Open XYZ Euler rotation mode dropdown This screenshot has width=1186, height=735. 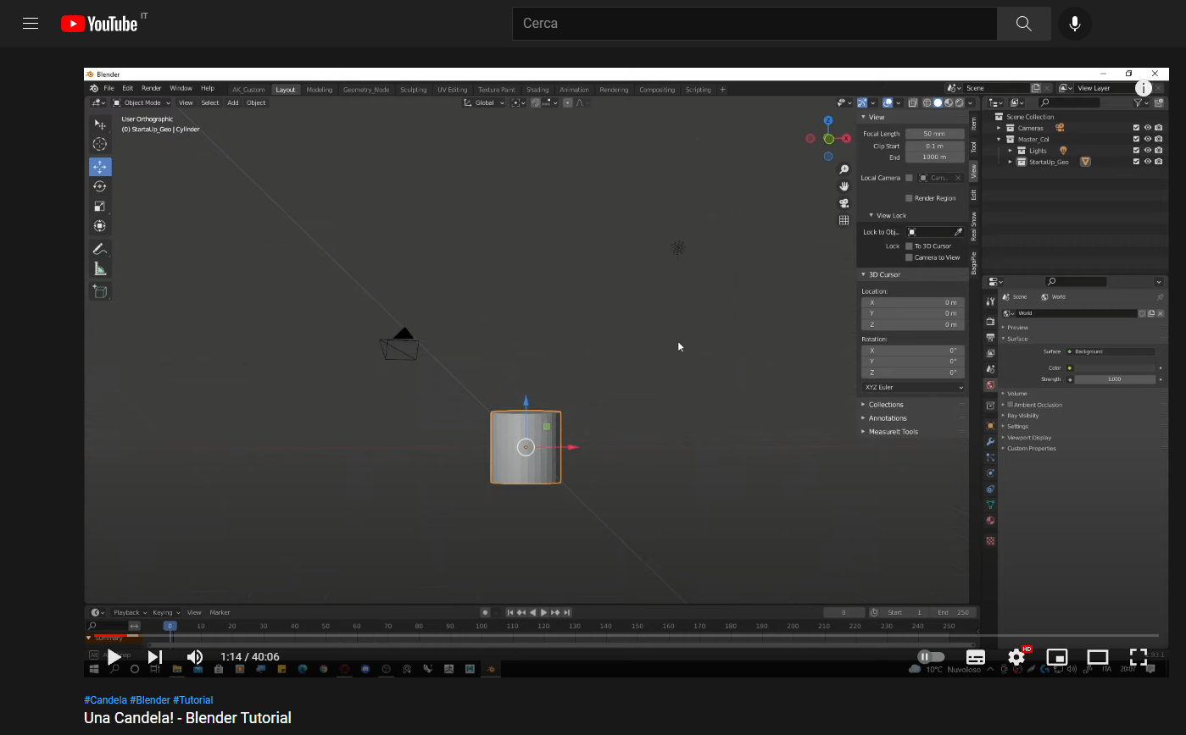[913, 387]
